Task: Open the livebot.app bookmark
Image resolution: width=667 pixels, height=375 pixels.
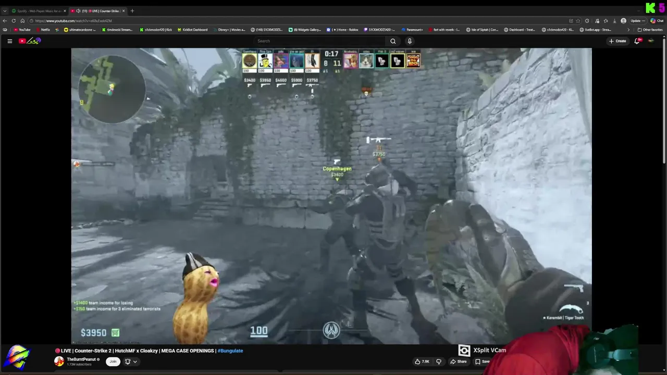Action: pyautogui.click(x=595, y=30)
